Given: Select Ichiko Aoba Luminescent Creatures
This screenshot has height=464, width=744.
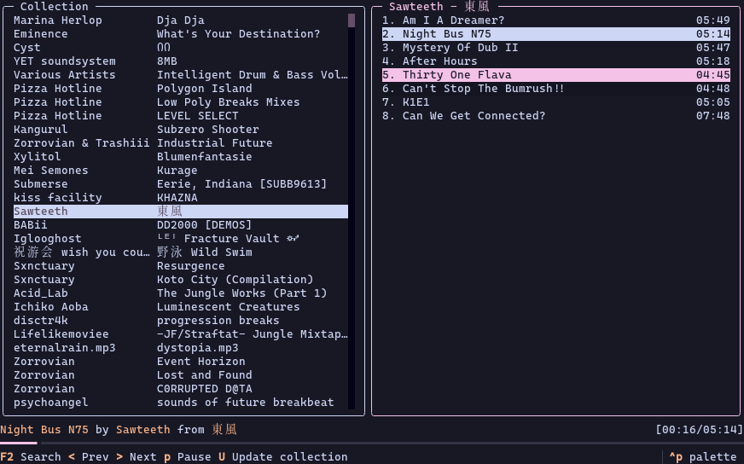Looking at the screenshot, I should (180, 307).
